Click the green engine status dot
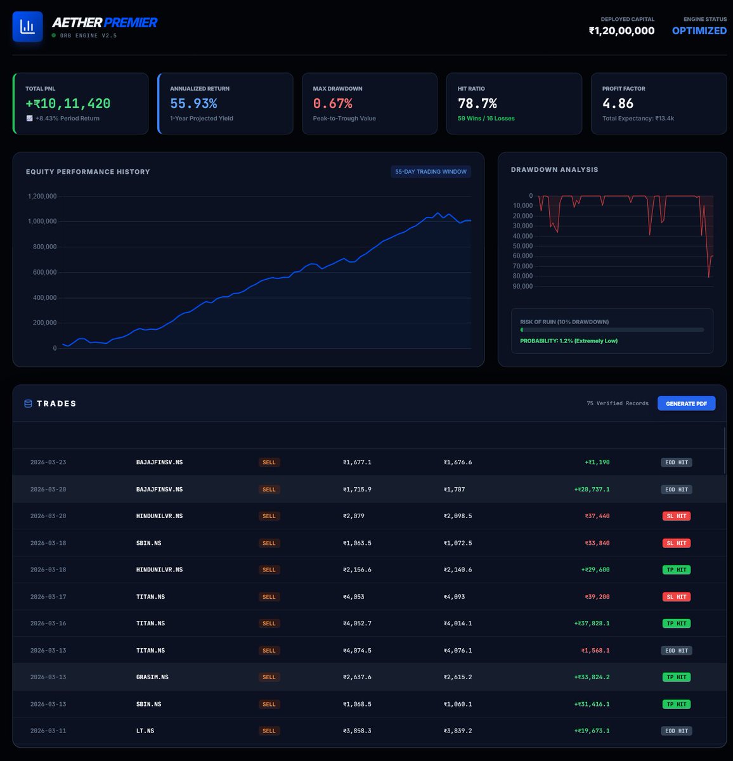Screen dimensions: 733x761 (54, 36)
